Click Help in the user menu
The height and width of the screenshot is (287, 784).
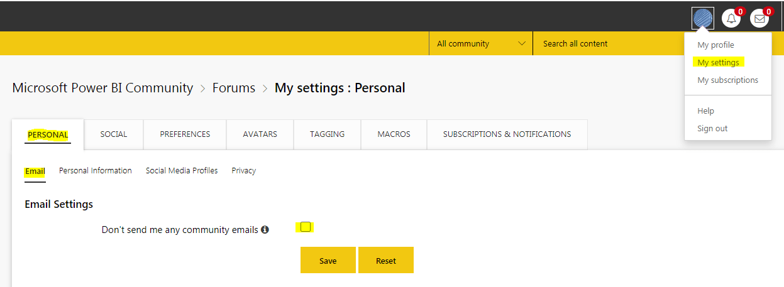pyautogui.click(x=705, y=111)
